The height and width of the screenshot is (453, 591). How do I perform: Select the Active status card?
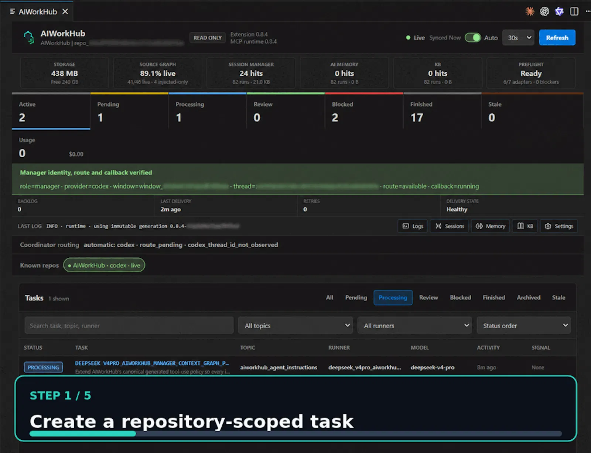pyautogui.click(x=51, y=111)
